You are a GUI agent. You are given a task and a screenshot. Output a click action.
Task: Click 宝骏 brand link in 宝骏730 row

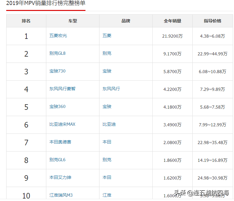107,71
